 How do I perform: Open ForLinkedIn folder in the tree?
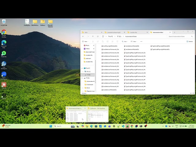[90, 85]
